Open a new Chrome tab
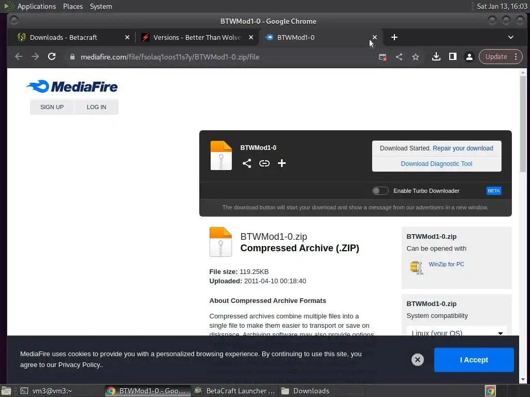Screen dimensions: 530x397 click(394, 37)
